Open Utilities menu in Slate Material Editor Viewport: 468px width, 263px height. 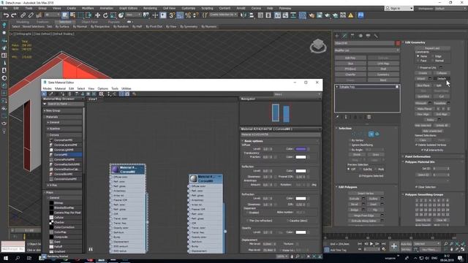[127, 88]
